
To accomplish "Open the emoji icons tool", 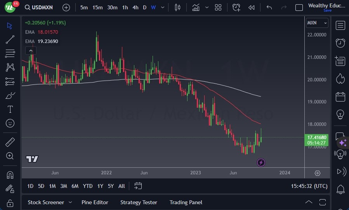I will click(10, 123).
